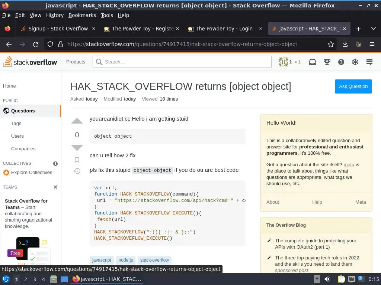Click the javascript tag

click(102, 260)
